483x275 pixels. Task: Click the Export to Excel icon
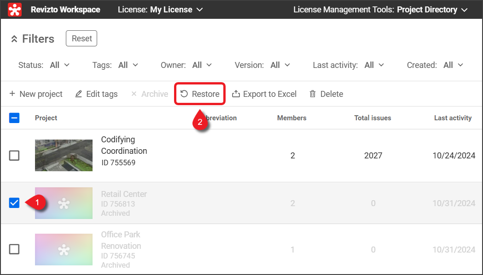236,94
